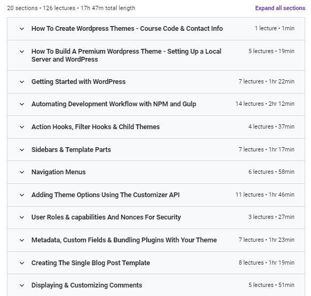This screenshot has width=311, height=296.
Task: Expand Sidebars & Template Parts chevron
Action: click(x=22, y=150)
